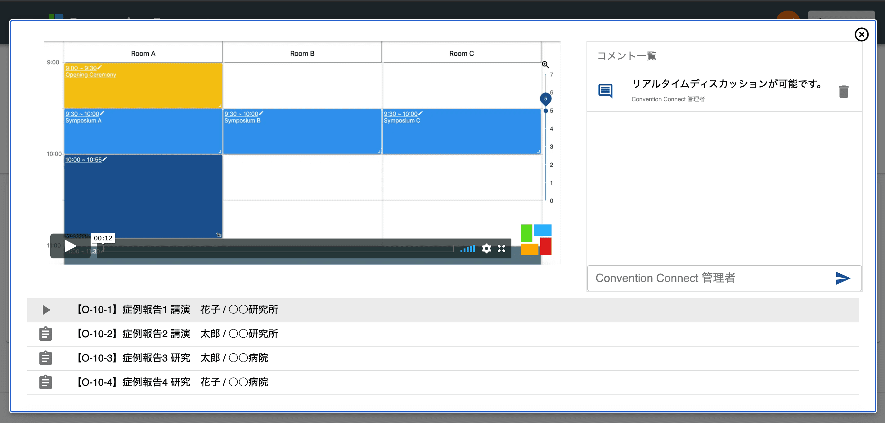Play the O-10-1 症例報告1 presentation
The width and height of the screenshot is (885, 423).
[x=46, y=310]
